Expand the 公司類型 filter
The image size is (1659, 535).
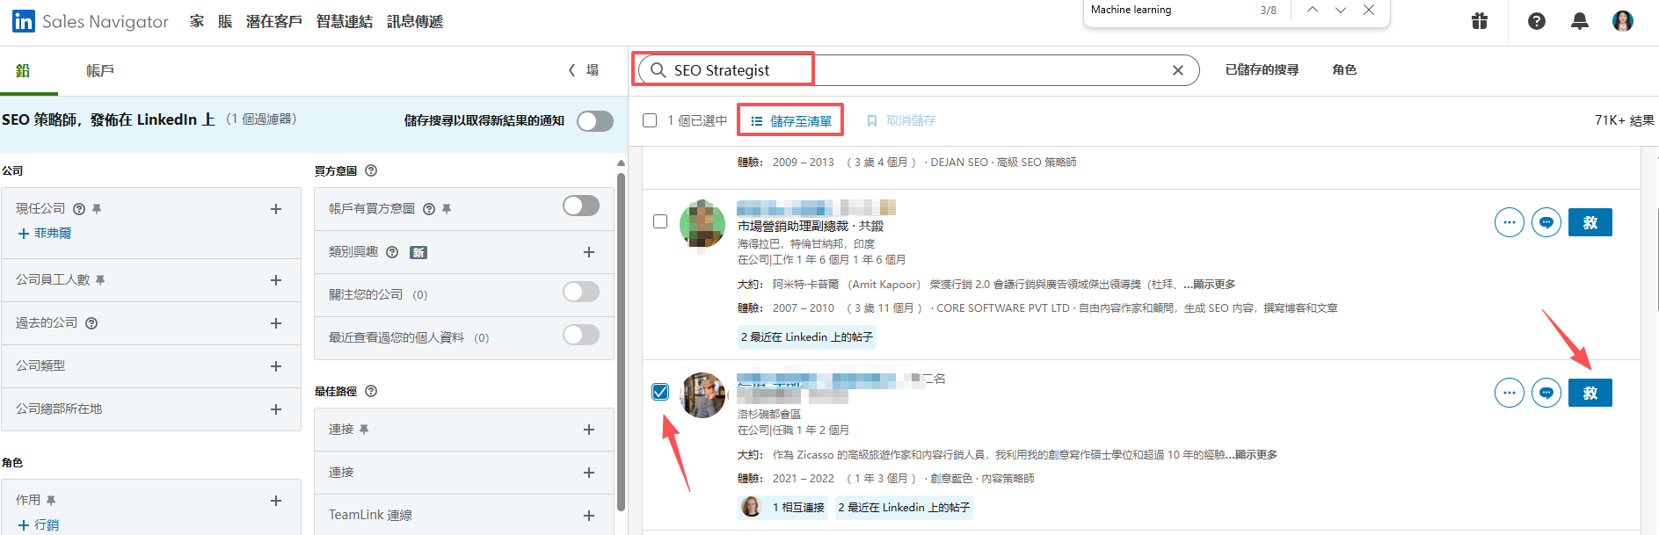click(275, 366)
